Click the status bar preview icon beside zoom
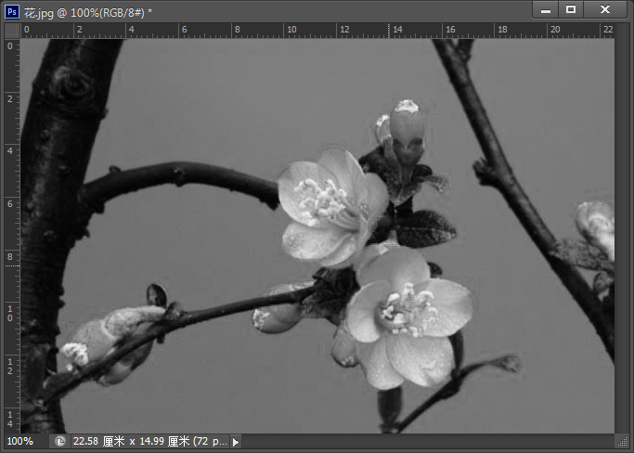This screenshot has height=453, width=634. (x=59, y=441)
